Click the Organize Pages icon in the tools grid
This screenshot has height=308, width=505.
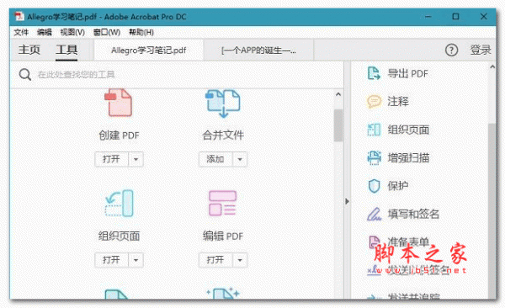point(120,204)
